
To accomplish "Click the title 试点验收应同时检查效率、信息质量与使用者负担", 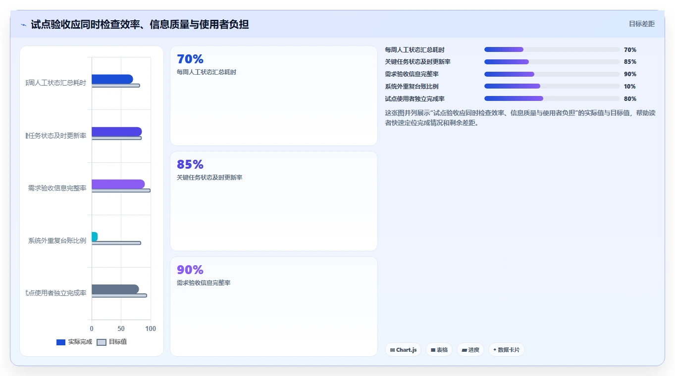I will point(140,24).
